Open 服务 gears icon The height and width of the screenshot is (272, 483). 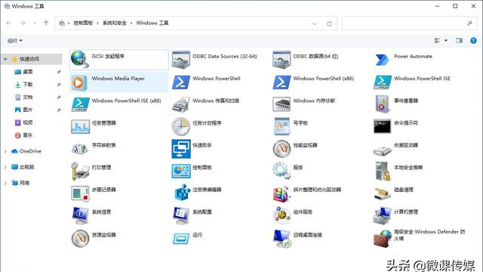(281, 171)
